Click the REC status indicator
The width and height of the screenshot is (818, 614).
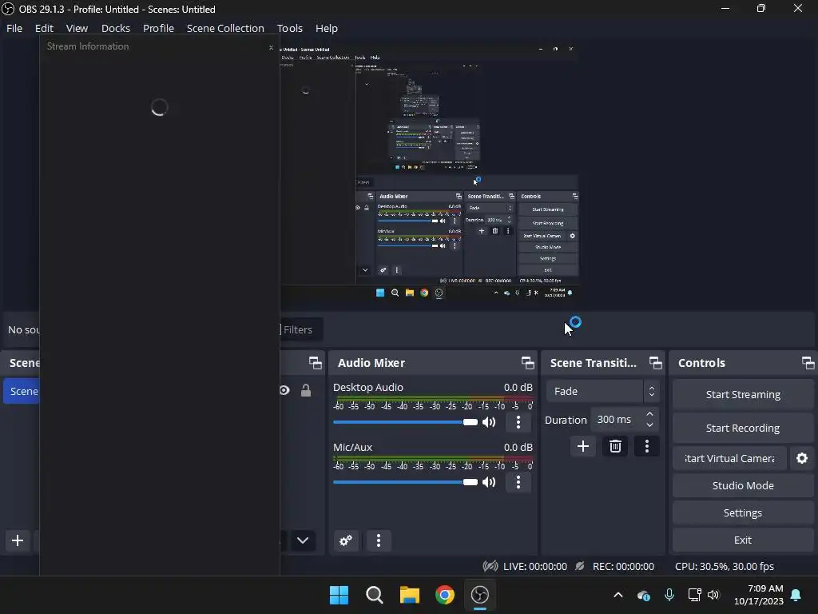coord(614,566)
